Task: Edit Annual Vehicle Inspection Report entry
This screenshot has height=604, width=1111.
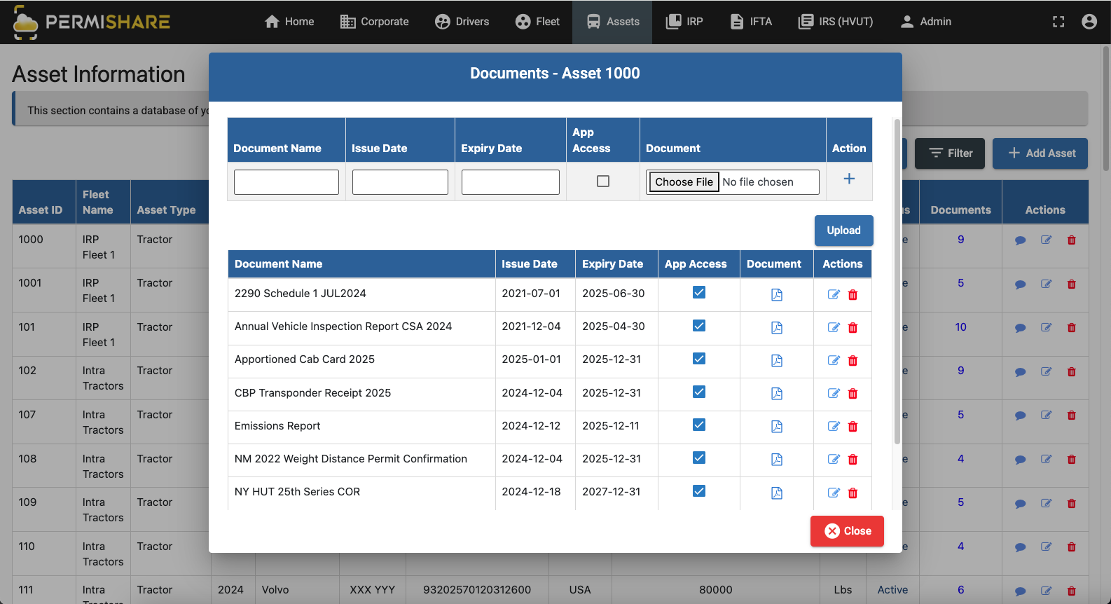Action: 834,328
